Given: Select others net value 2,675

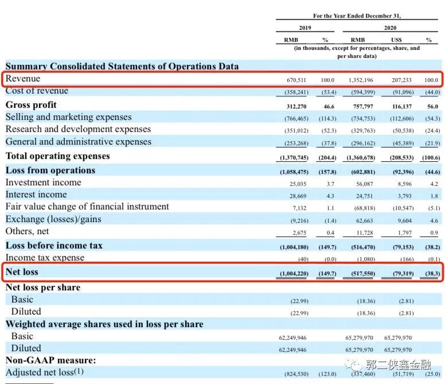Looking at the screenshot, I should pos(299,233).
